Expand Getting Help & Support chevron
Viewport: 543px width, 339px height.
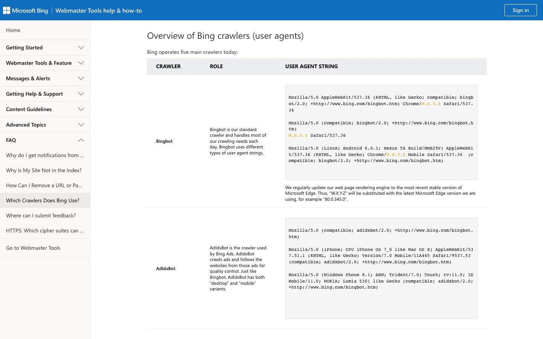coord(81,94)
